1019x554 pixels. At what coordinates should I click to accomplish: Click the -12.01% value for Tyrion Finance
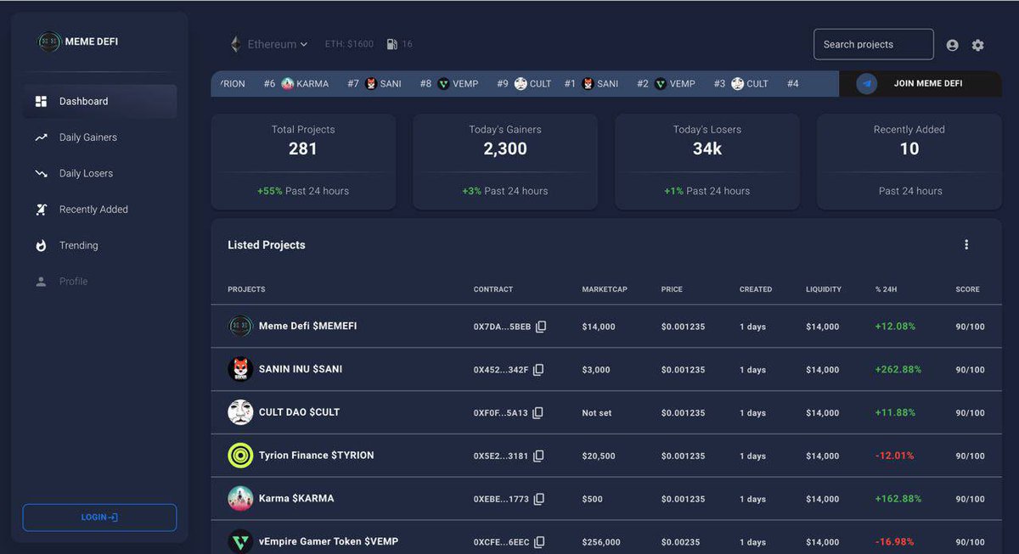coord(894,456)
